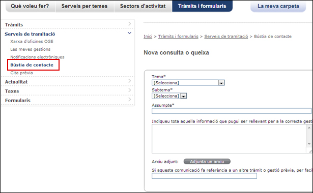This screenshot has width=313, height=193.
Task: Select the Serveis per temes tab
Action: pyautogui.click(x=84, y=6)
